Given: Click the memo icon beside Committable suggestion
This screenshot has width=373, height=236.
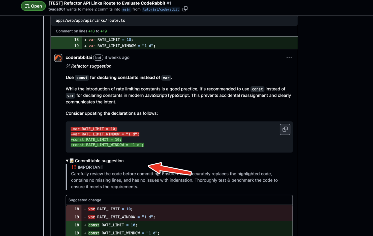Looking at the screenshot, I should tap(72, 161).
